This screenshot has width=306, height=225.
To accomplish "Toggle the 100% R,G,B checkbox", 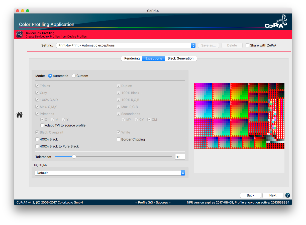I will 119,100.
